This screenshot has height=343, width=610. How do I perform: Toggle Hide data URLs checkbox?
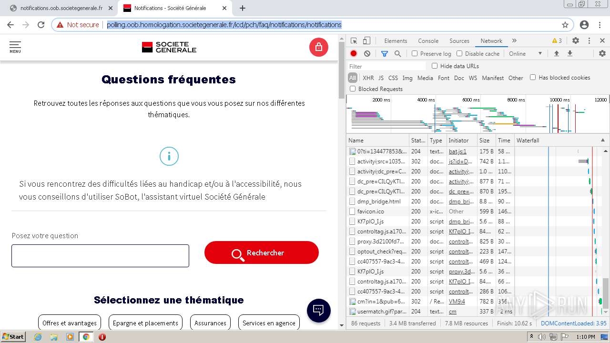[x=435, y=66]
